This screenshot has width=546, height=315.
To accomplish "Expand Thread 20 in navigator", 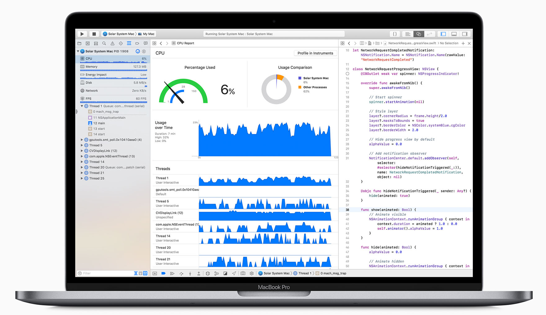I will [82, 167].
